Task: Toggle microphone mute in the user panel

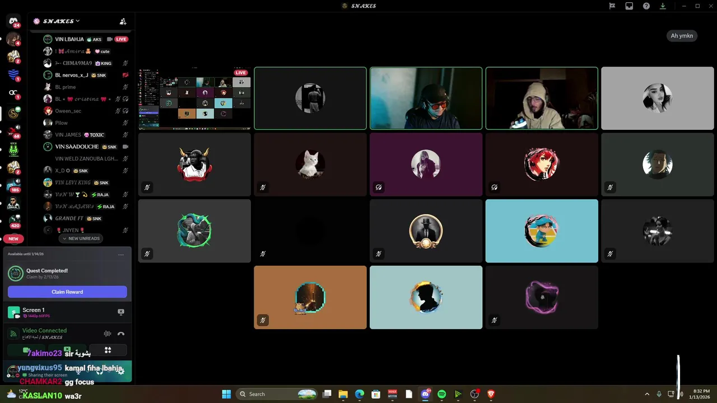Action: 78,371
